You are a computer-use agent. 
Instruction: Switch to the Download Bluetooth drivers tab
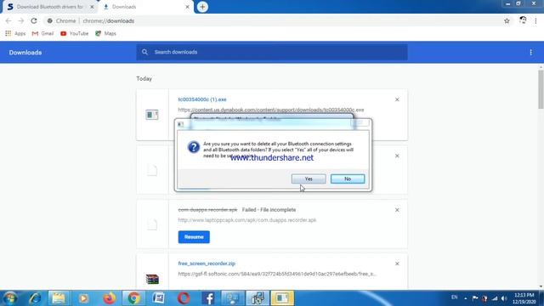(50, 7)
